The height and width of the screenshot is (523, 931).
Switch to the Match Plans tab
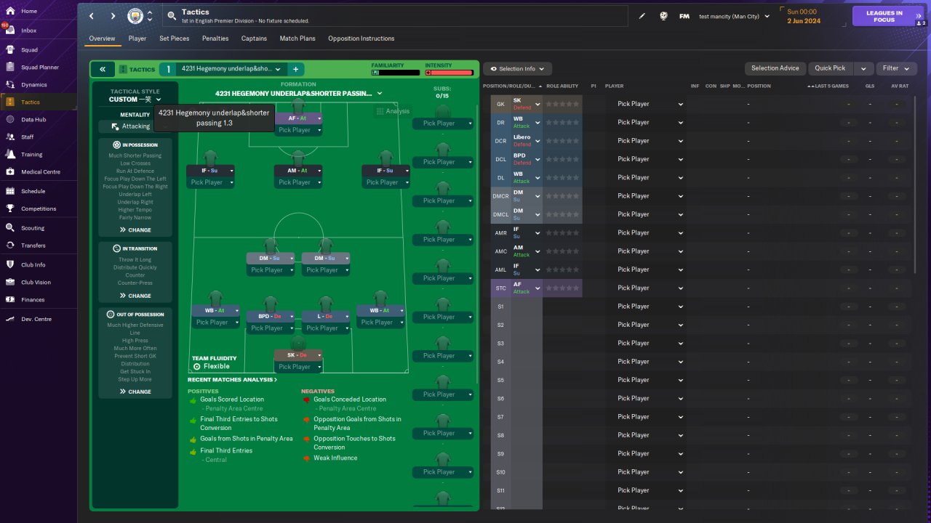coord(297,38)
